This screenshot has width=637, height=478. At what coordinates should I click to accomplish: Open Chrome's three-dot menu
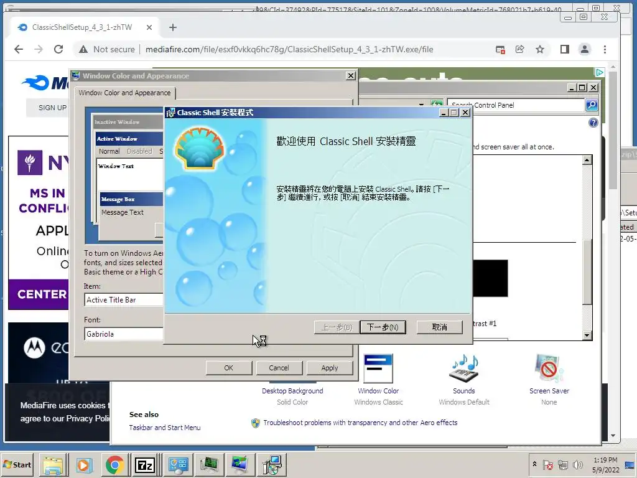pyautogui.click(x=605, y=50)
